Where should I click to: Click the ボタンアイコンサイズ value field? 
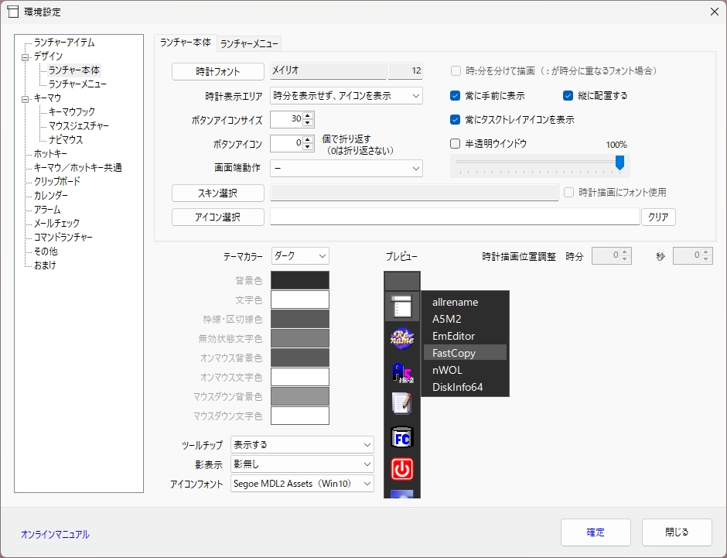pos(286,119)
